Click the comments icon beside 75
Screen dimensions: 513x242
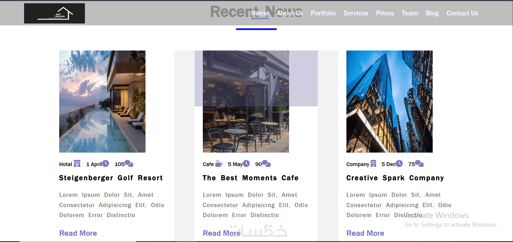coord(419,163)
